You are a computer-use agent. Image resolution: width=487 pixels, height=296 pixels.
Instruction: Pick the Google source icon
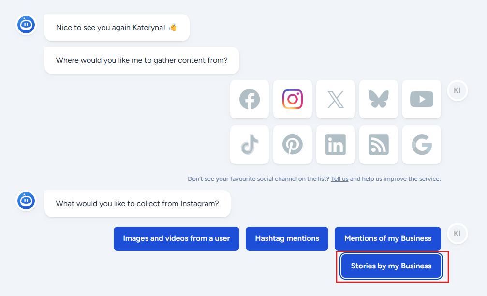(x=421, y=145)
